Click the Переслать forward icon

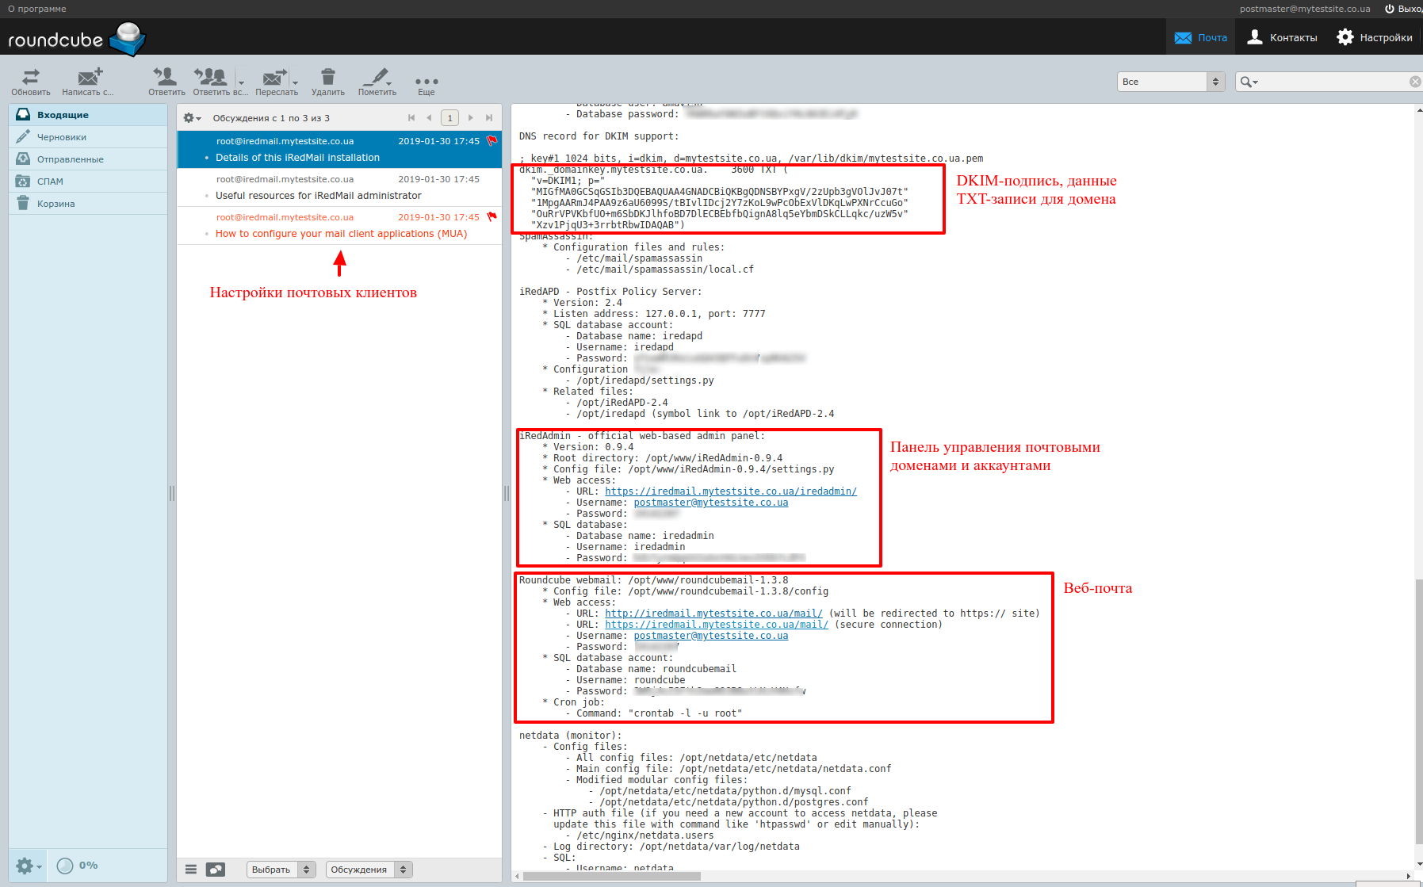click(274, 77)
